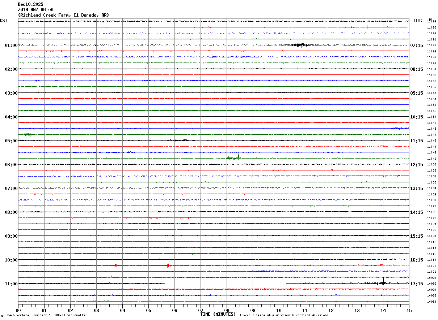Click the traces clipped footer note
Viewport: 438px width, 320px height.
(x=284, y=315)
